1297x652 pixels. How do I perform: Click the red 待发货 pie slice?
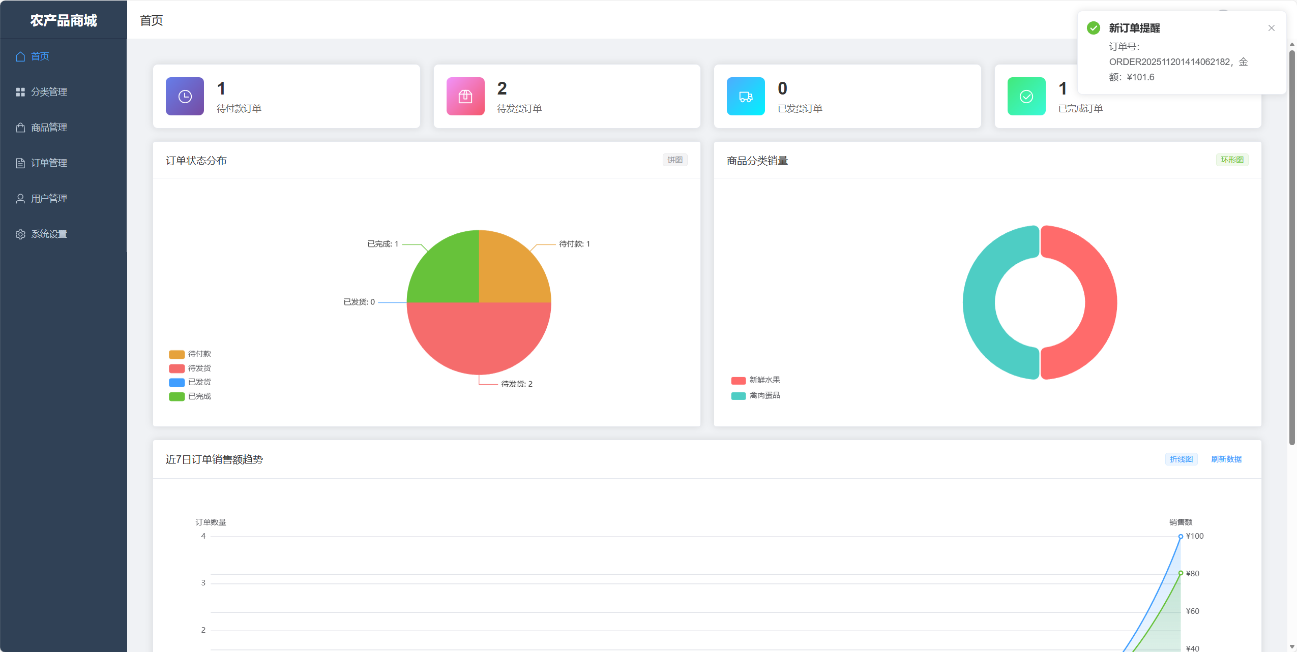pyautogui.click(x=478, y=338)
